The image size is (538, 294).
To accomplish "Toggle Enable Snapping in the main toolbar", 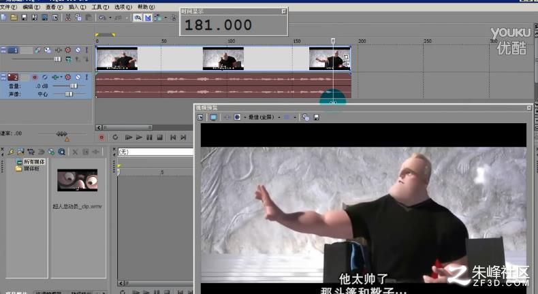I will (138, 18).
